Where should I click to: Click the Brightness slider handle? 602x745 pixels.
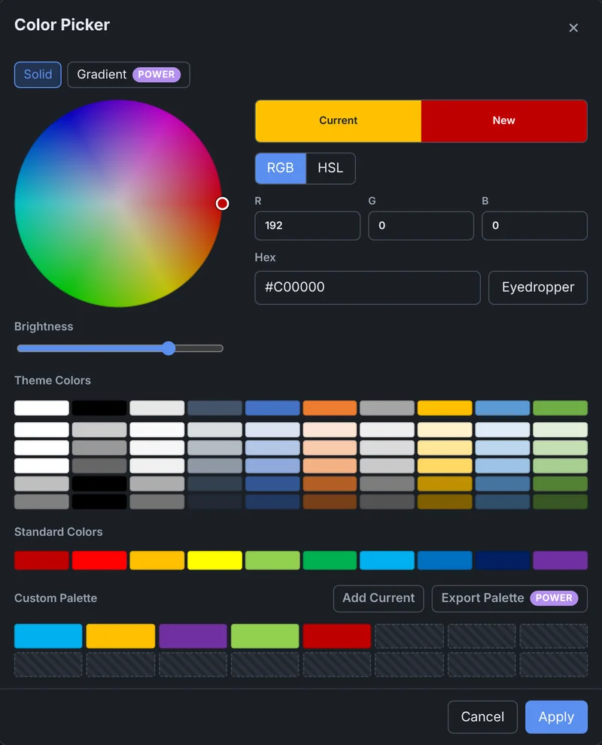[x=169, y=348]
